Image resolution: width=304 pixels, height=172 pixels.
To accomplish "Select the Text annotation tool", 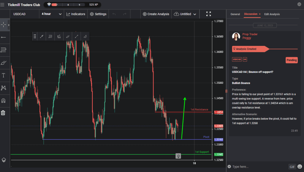I will tap(4, 75).
